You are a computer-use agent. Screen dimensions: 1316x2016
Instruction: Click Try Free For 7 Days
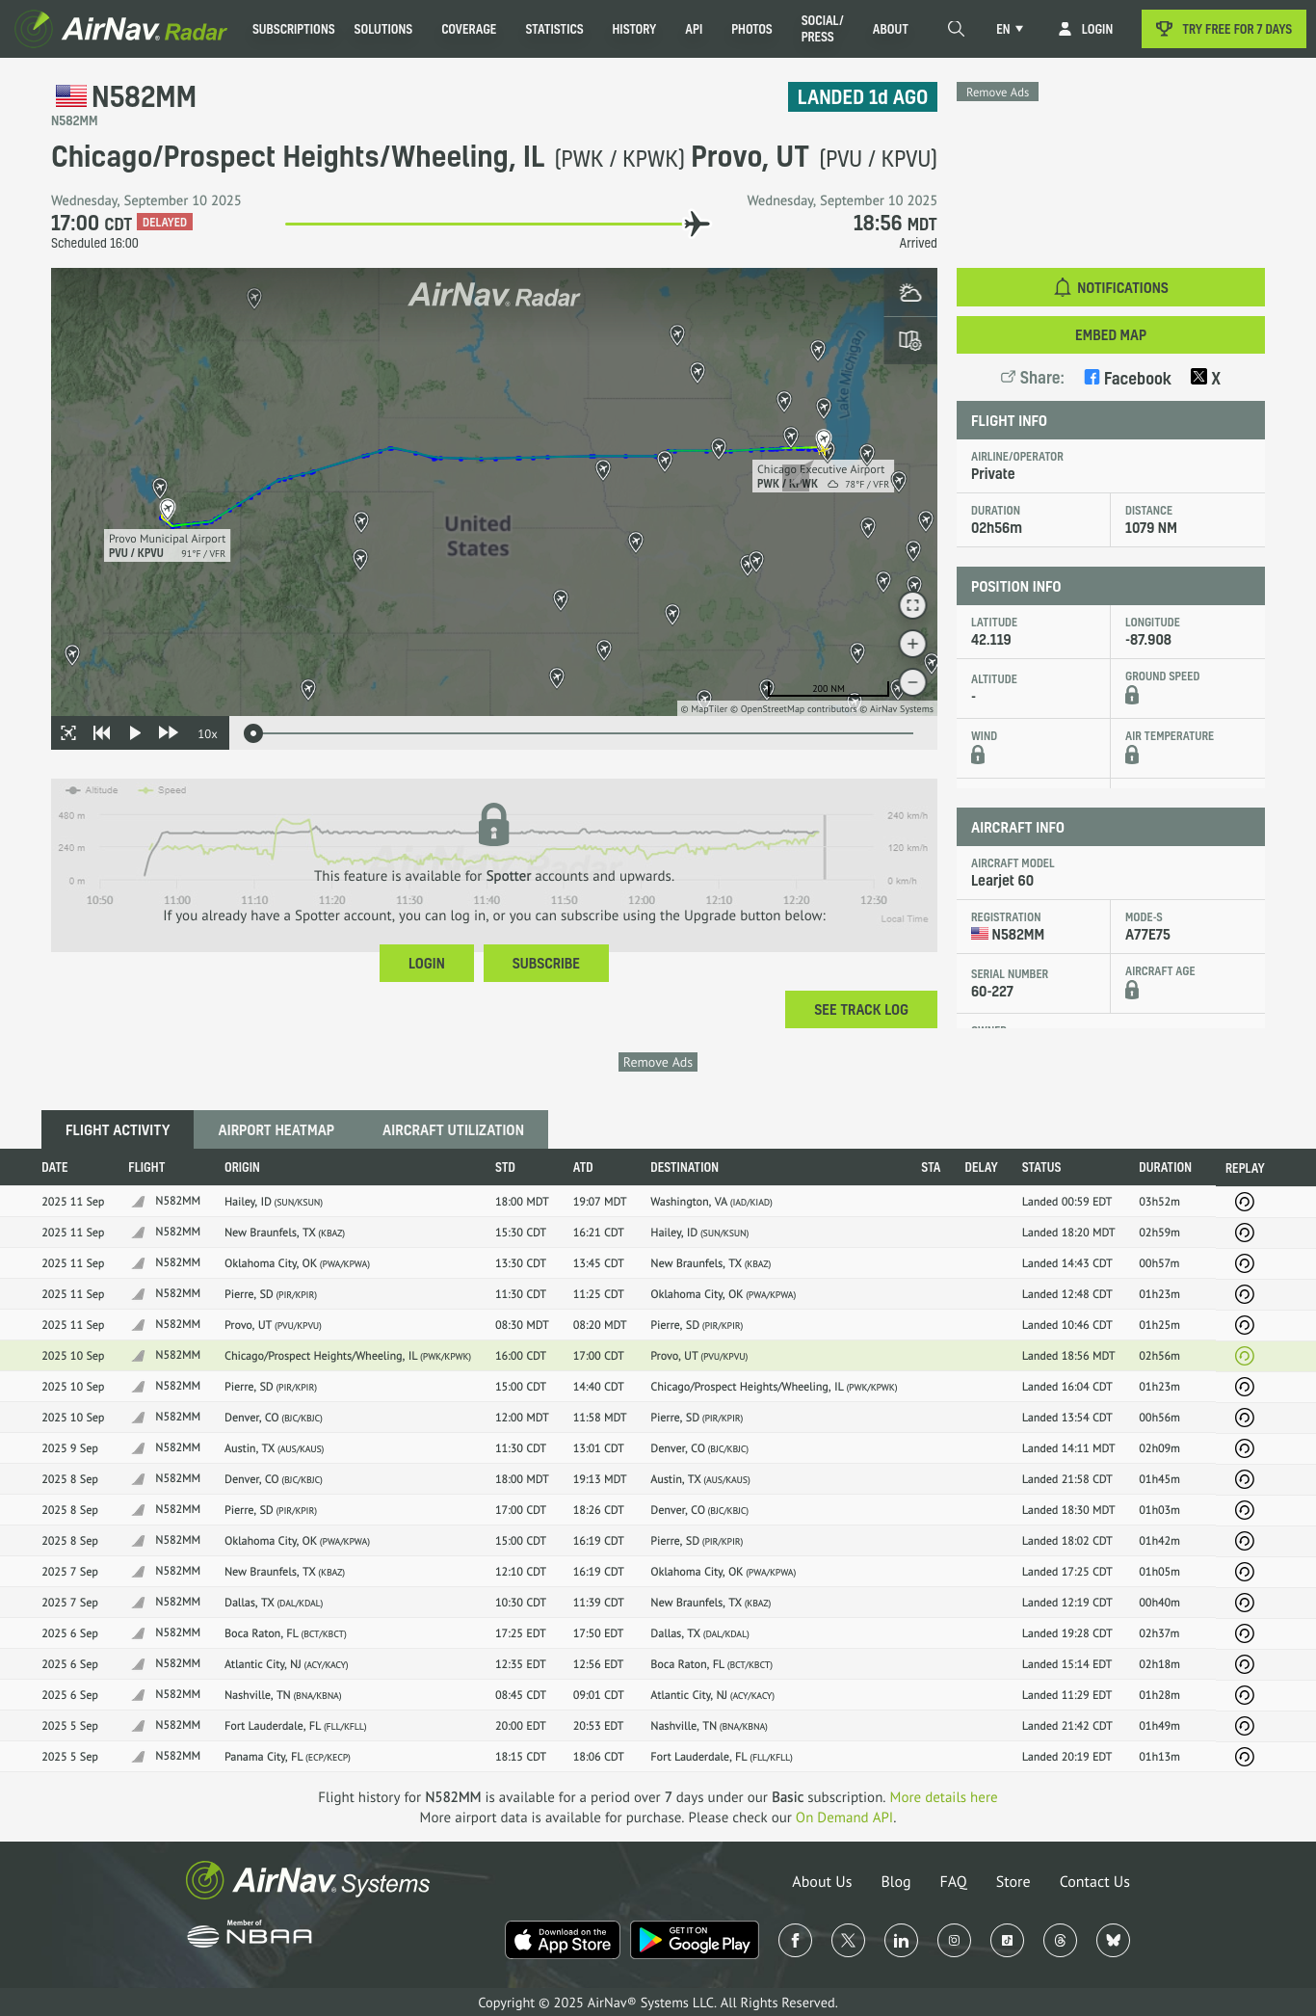(x=1224, y=29)
